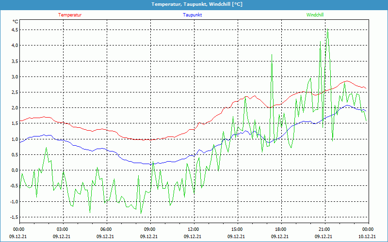
Task: Click the blue Taupunkt legend label
Action: tap(193, 15)
